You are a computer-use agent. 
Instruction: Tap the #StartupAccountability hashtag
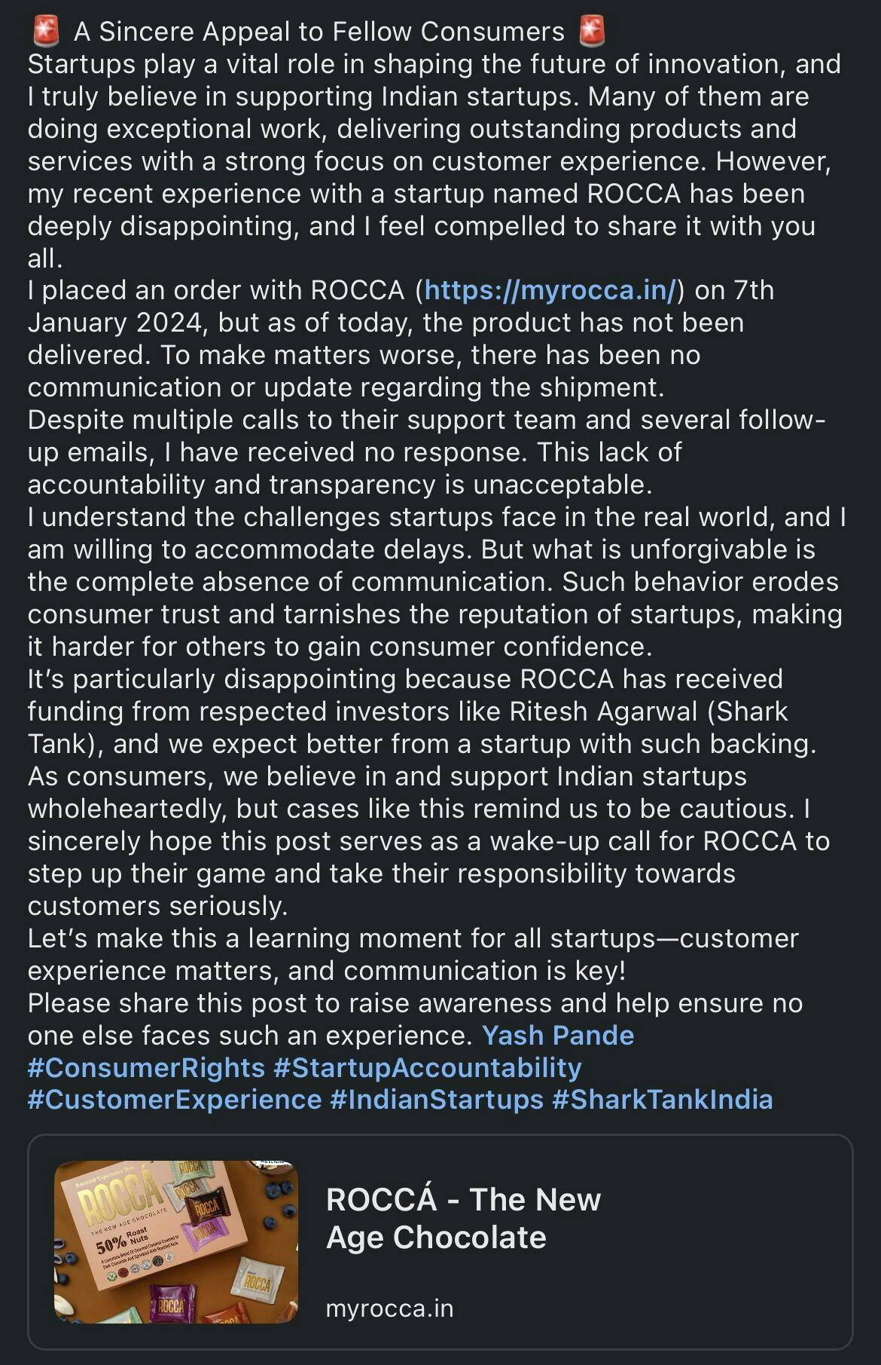pyautogui.click(x=427, y=1068)
